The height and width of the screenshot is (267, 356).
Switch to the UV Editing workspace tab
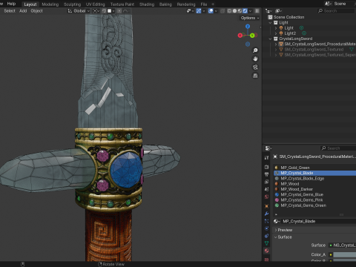(96, 4)
